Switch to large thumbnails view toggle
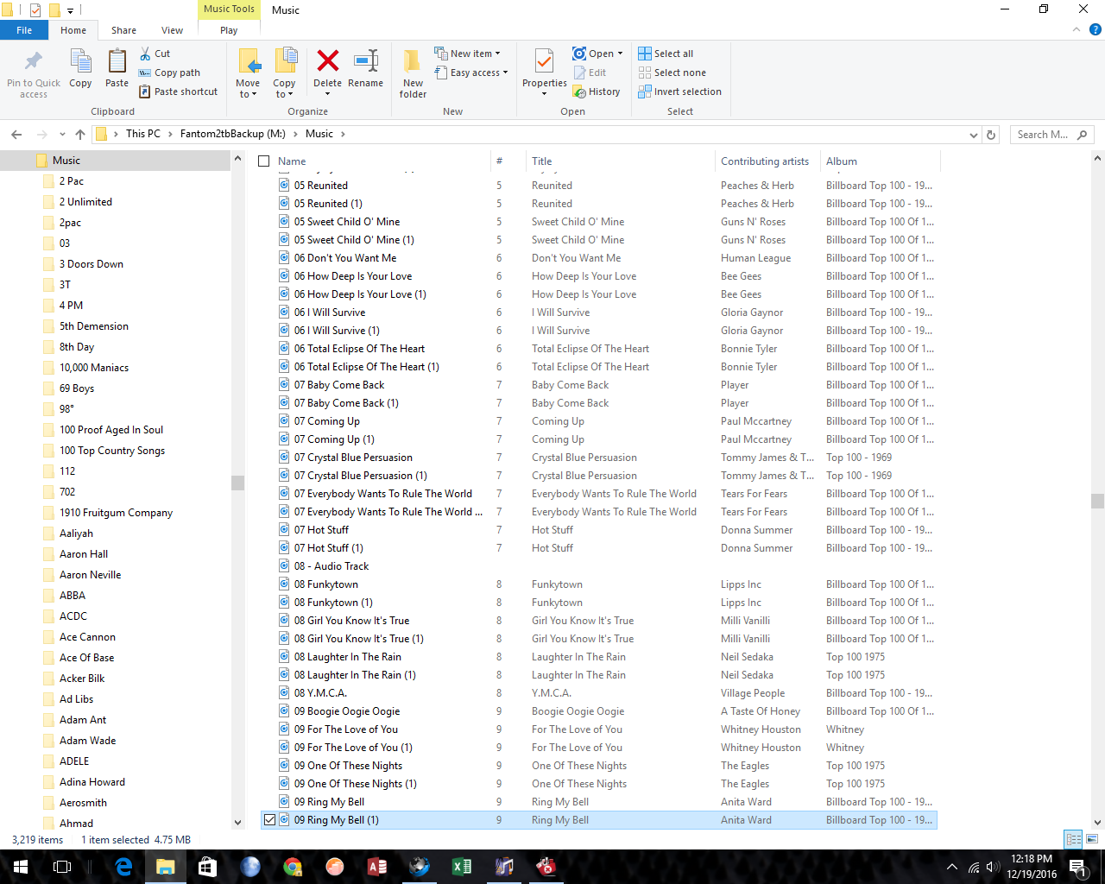Screen dimensions: 1105x884 [x=1092, y=839]
